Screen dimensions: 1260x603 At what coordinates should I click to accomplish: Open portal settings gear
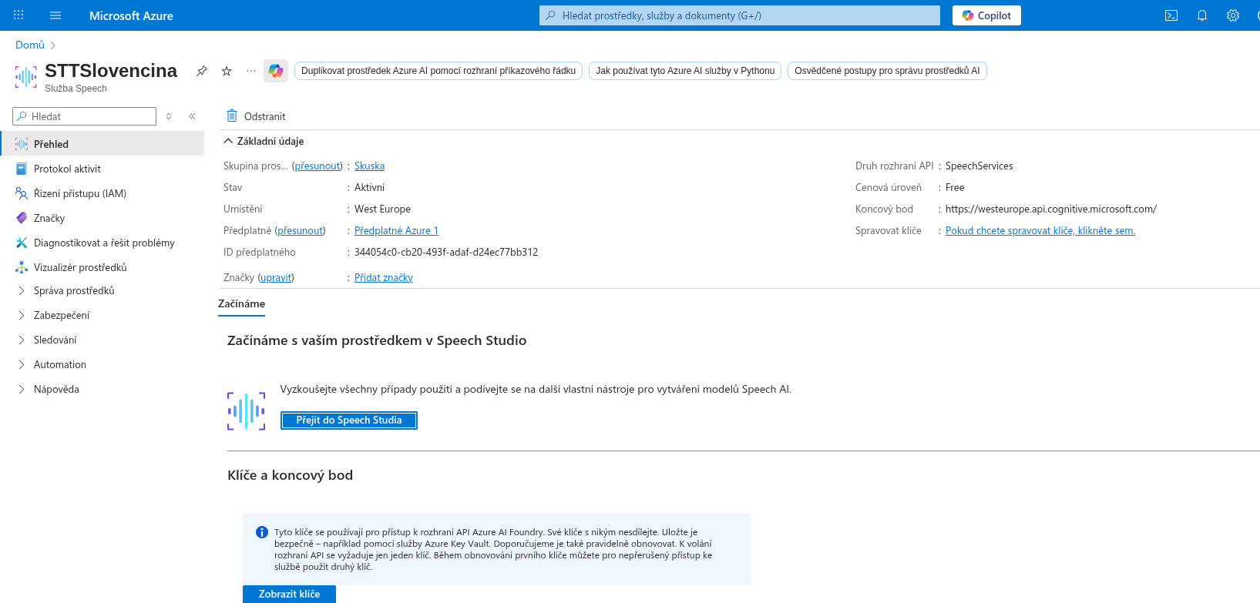point(1233,15)
